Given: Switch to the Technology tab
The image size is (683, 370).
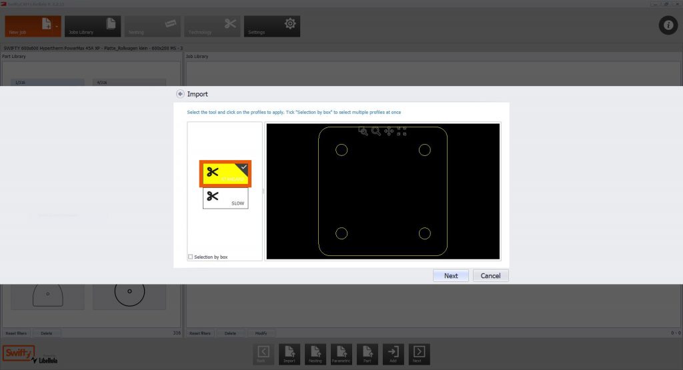Looking at the screenshot, I should pyautogui.click(x=211, y=26).
